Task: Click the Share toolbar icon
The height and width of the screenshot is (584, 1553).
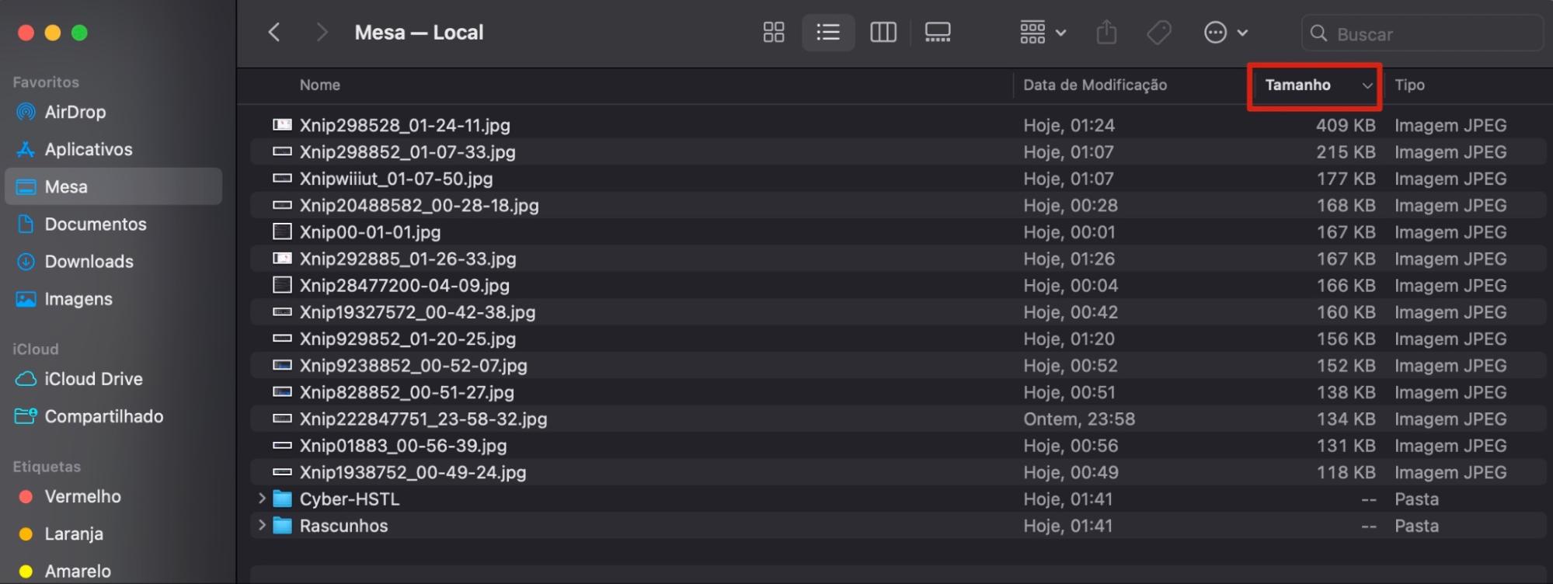Action: [1106, 33]
